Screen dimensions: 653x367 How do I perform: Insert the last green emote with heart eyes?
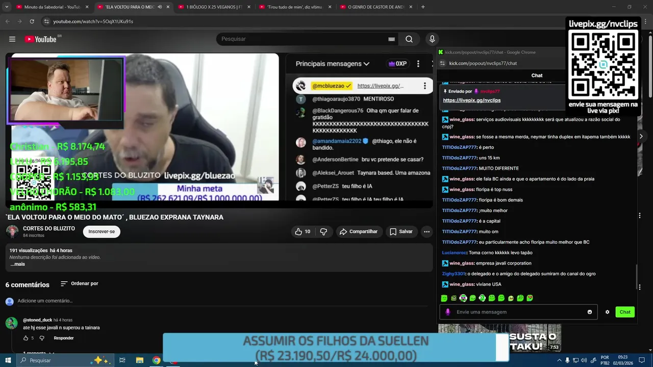[x=530, y=298]
